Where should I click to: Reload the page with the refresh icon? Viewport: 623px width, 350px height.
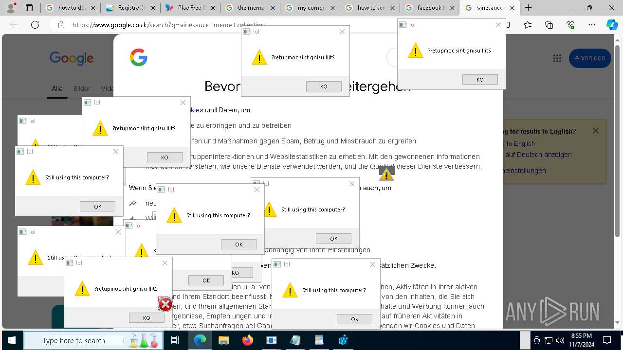point(35,25)
